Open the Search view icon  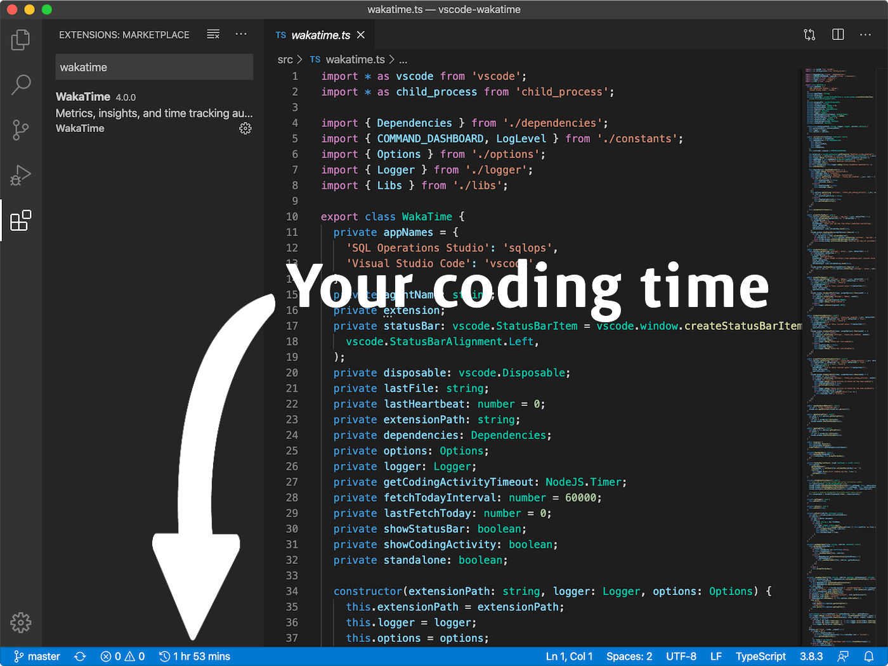tap(21, 84)
